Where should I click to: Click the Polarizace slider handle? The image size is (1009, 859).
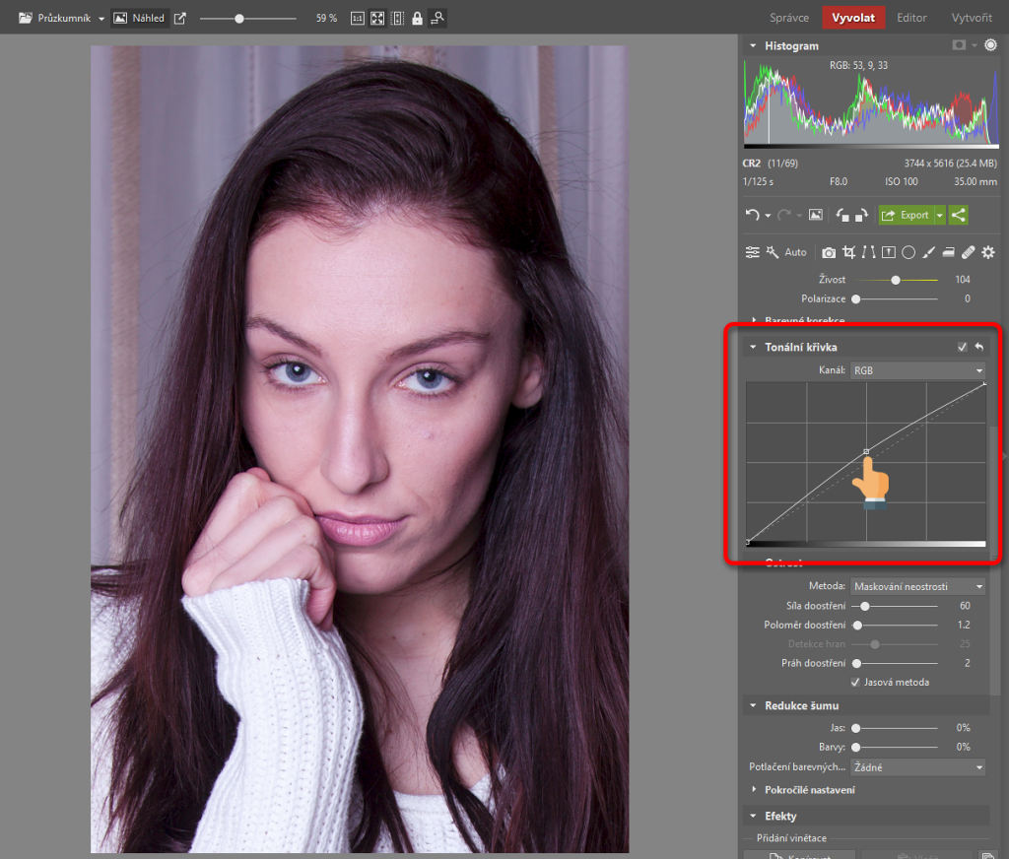[856, 298]
